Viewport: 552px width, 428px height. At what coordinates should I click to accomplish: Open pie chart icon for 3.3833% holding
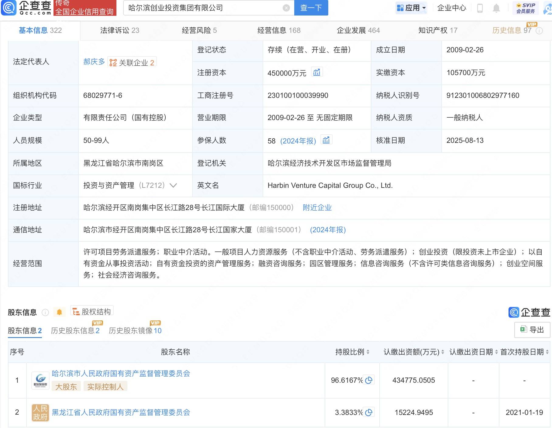point(369,412)
